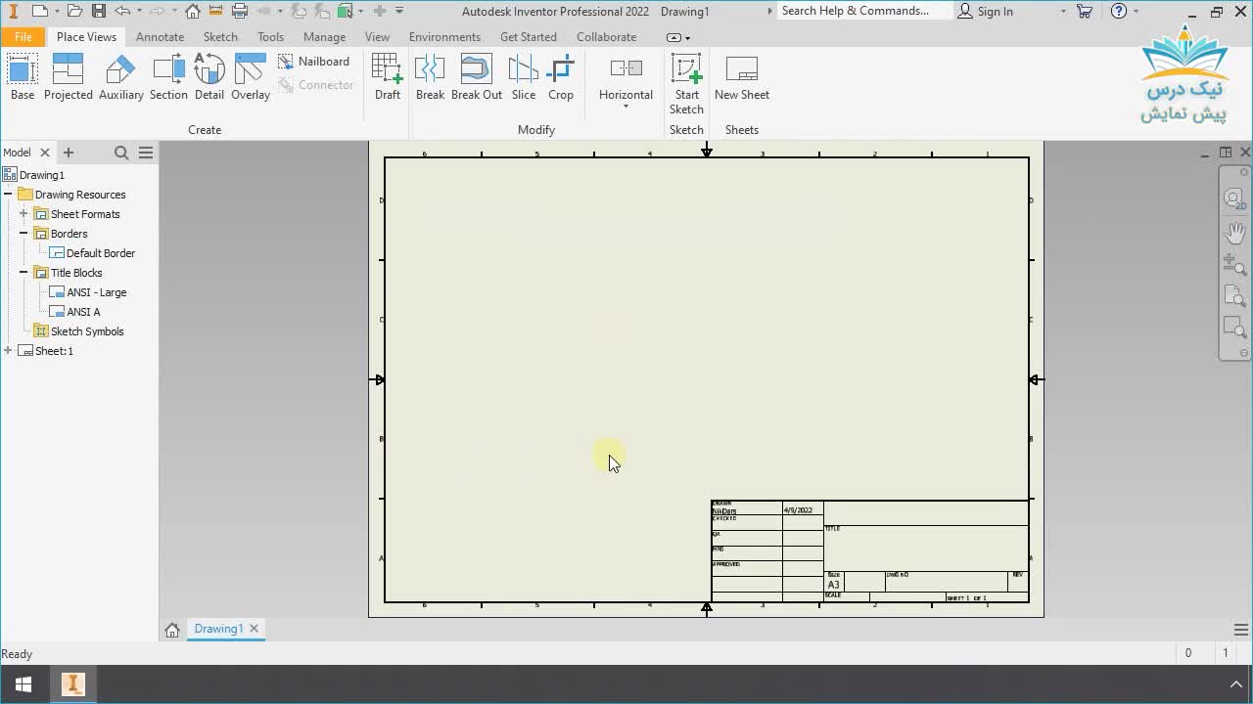Collapse the Drawing Resources folder

[x=8, y=195]
